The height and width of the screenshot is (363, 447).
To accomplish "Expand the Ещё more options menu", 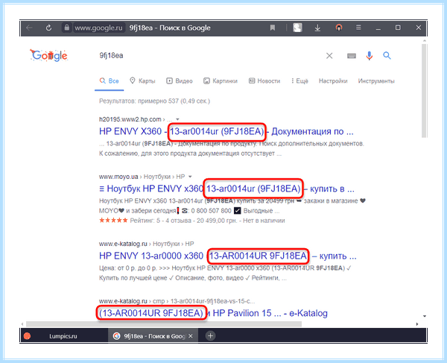I will coord(299,81).
